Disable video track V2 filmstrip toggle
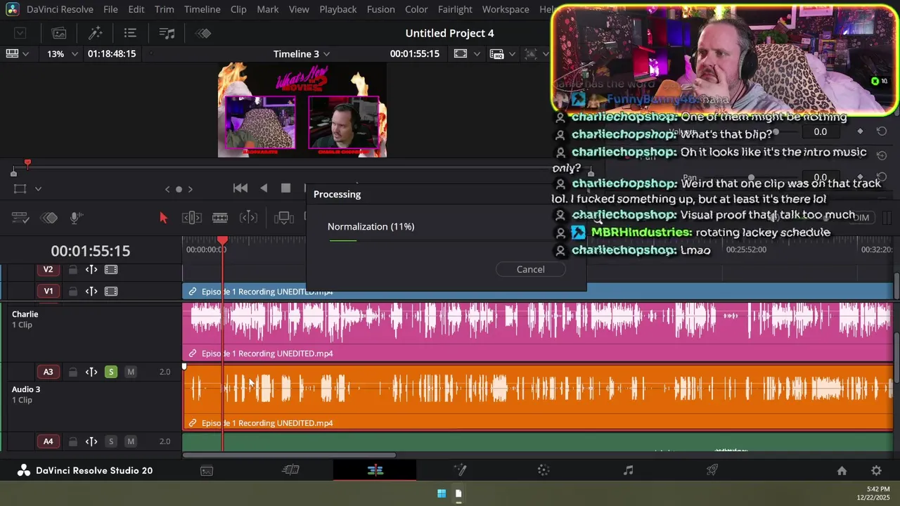Viewport: 900px width, 506px height. 111,270
